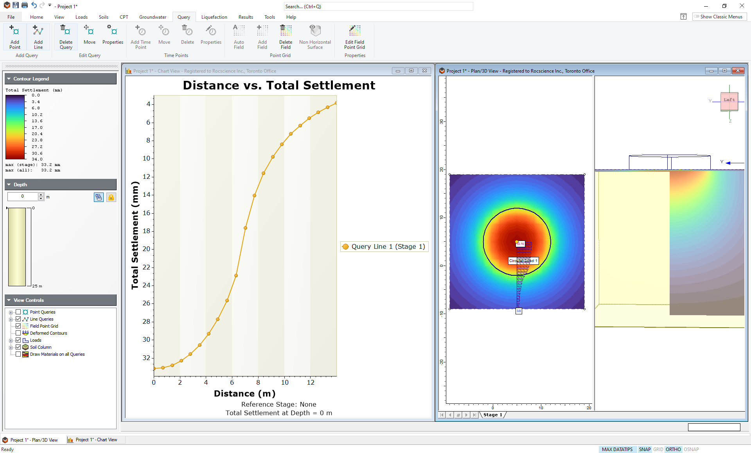This screenshot has height=453, width=751.
Task: Click the depth input field stepper up
Action: click(41, 194)
